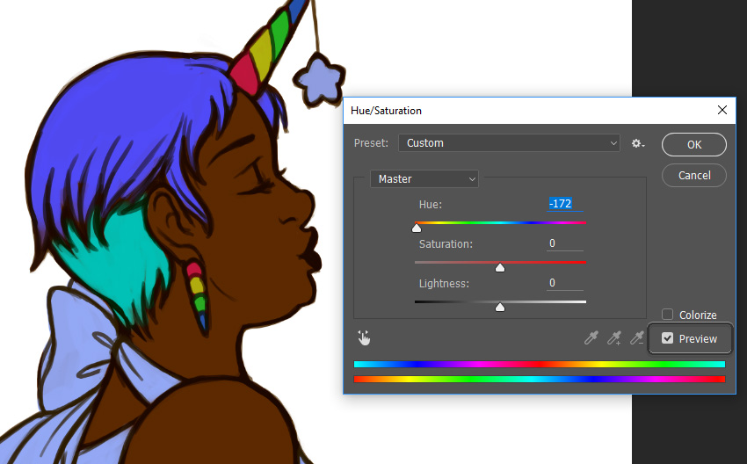This screenshot has height=464, width=747.
Task: Select the add-to-sample eyedropper
Action: (x=614, y=338)
